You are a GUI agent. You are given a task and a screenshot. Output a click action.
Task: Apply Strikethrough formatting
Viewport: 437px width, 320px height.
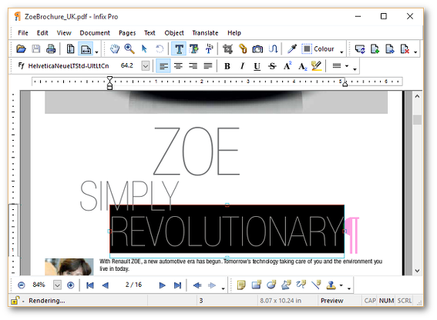tap(272, 66)
